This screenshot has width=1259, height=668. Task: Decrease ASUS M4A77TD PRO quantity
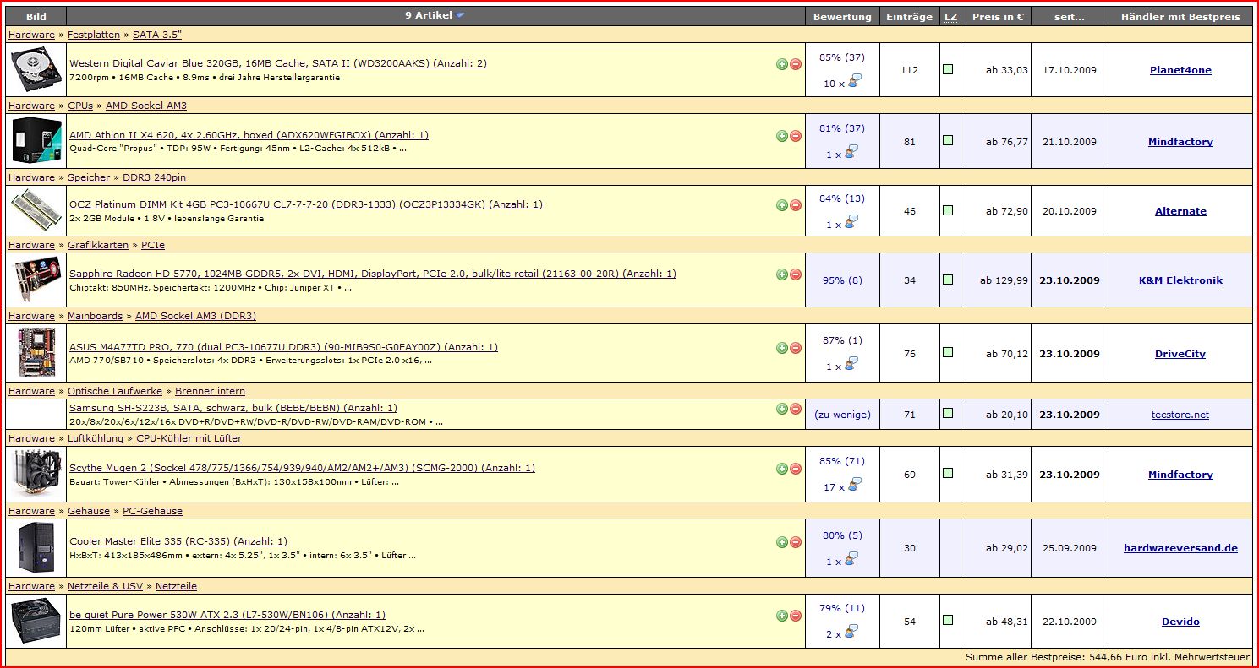[x=796, y=348]
